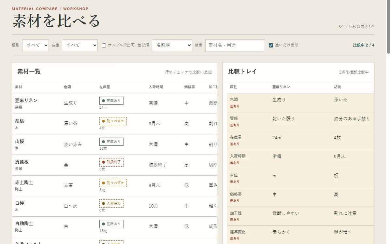Click the 残りわずか badge in 赤土陶土 row
The image size is (391, 244).
pos(113,183)
